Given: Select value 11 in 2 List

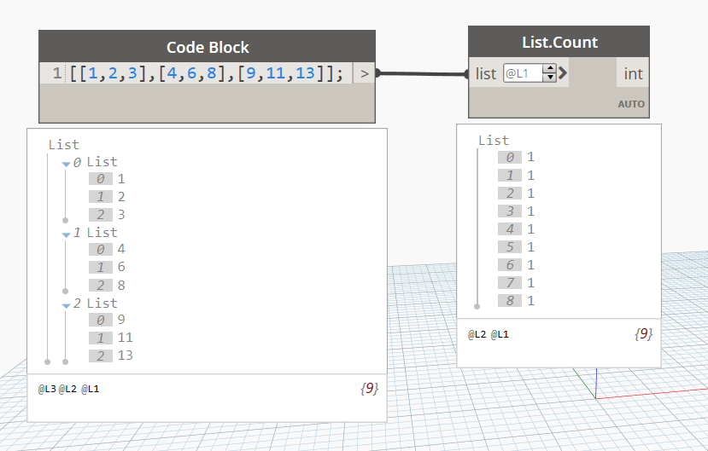Looking at the screenshot, I should (x=125, y=338).
